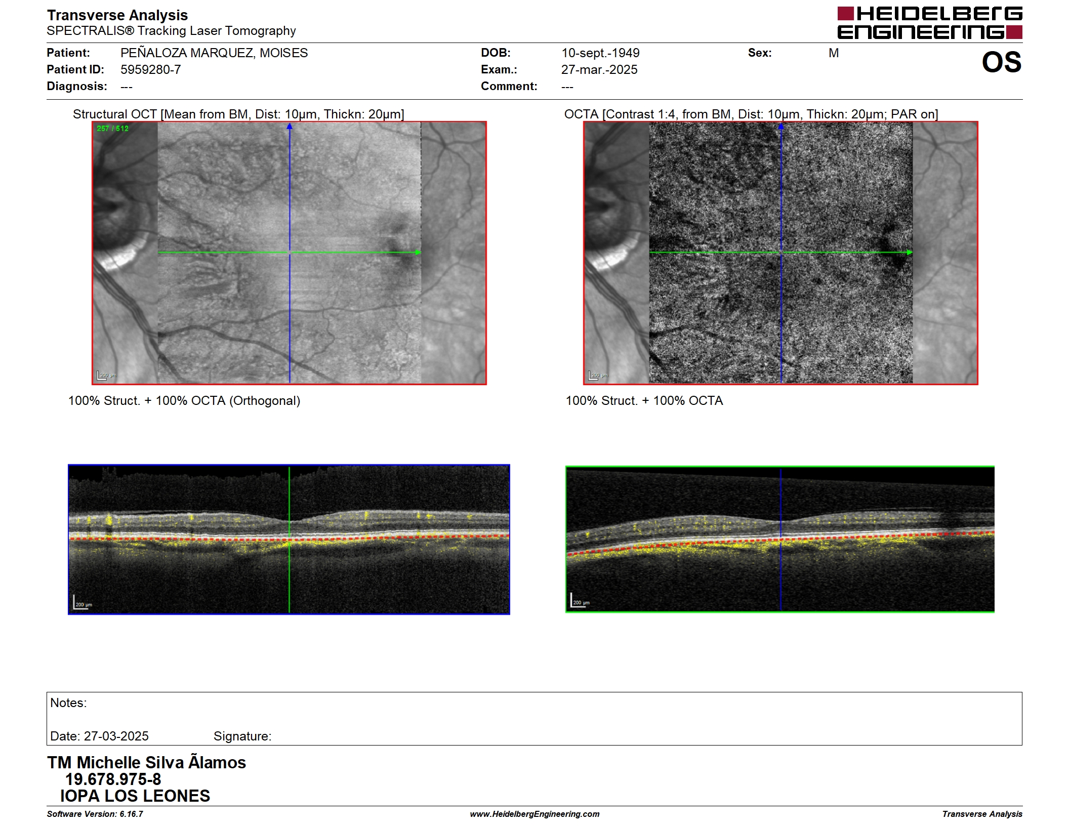The height and width of the screenshot is (826, 1069).
Task: Click the Structural OCT caption text
Action: pyautogui.click(x=238, y=114)
